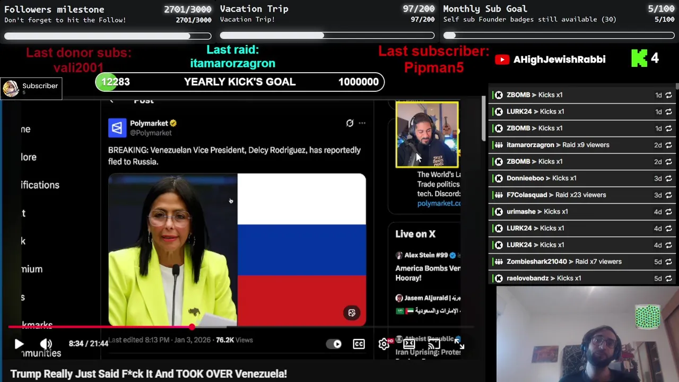679x382 pixels.
Task: Click the 8:34 / 21:44 time display
Action: pyautogui.click(x=89, y=344)
